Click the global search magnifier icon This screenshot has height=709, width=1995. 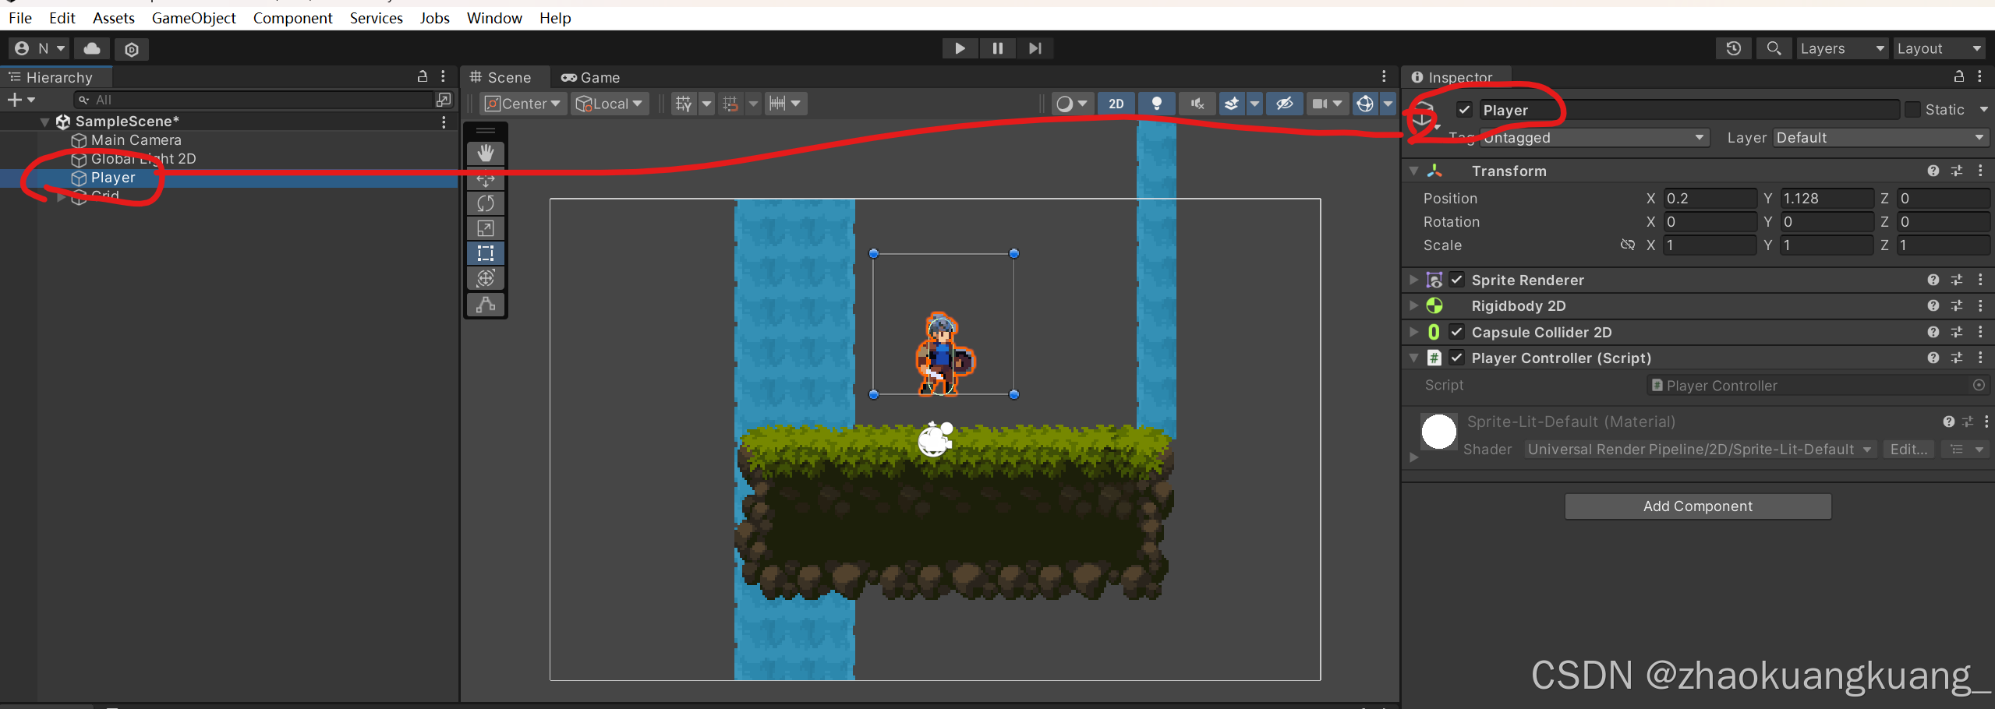click(1774, 48)
